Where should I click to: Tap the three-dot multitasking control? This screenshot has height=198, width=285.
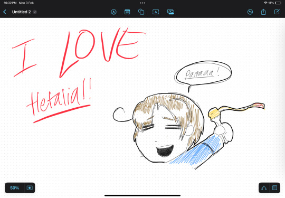pyautogui.click(x=142, y=3)
